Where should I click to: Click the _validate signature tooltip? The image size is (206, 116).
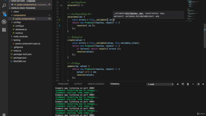click(148, 15)
